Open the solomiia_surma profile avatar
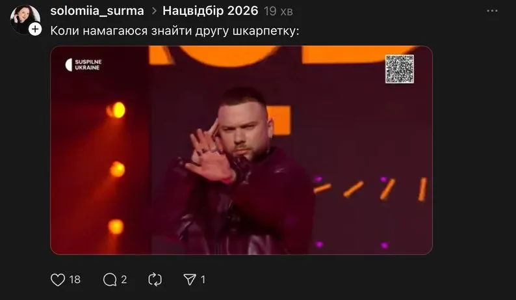516x300 pixels. [x=24, y=19]
